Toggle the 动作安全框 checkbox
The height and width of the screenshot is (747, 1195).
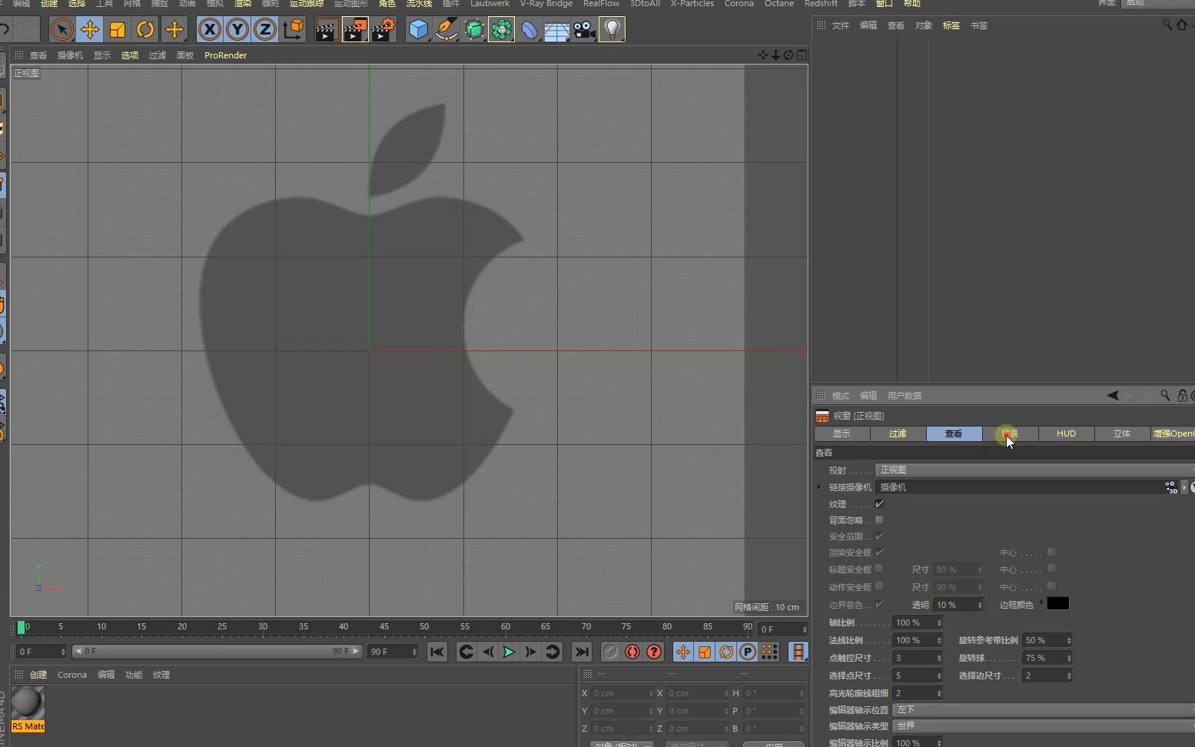point(879,586)
